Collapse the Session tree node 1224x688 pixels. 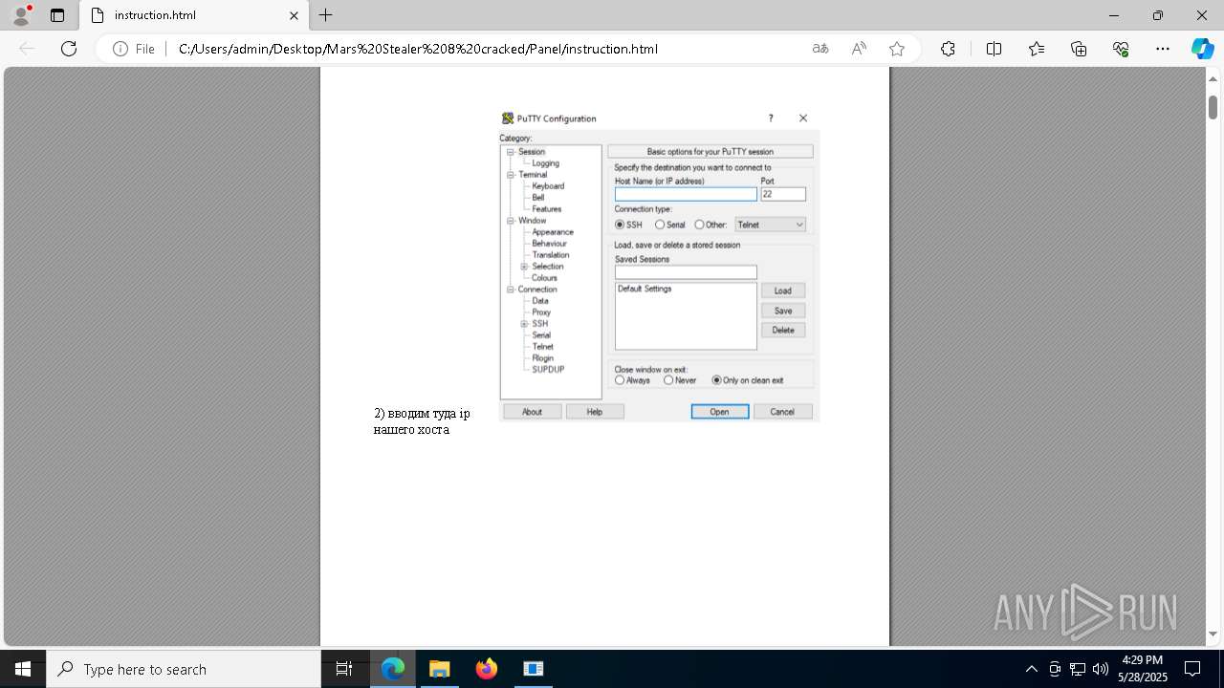[511, 152]
